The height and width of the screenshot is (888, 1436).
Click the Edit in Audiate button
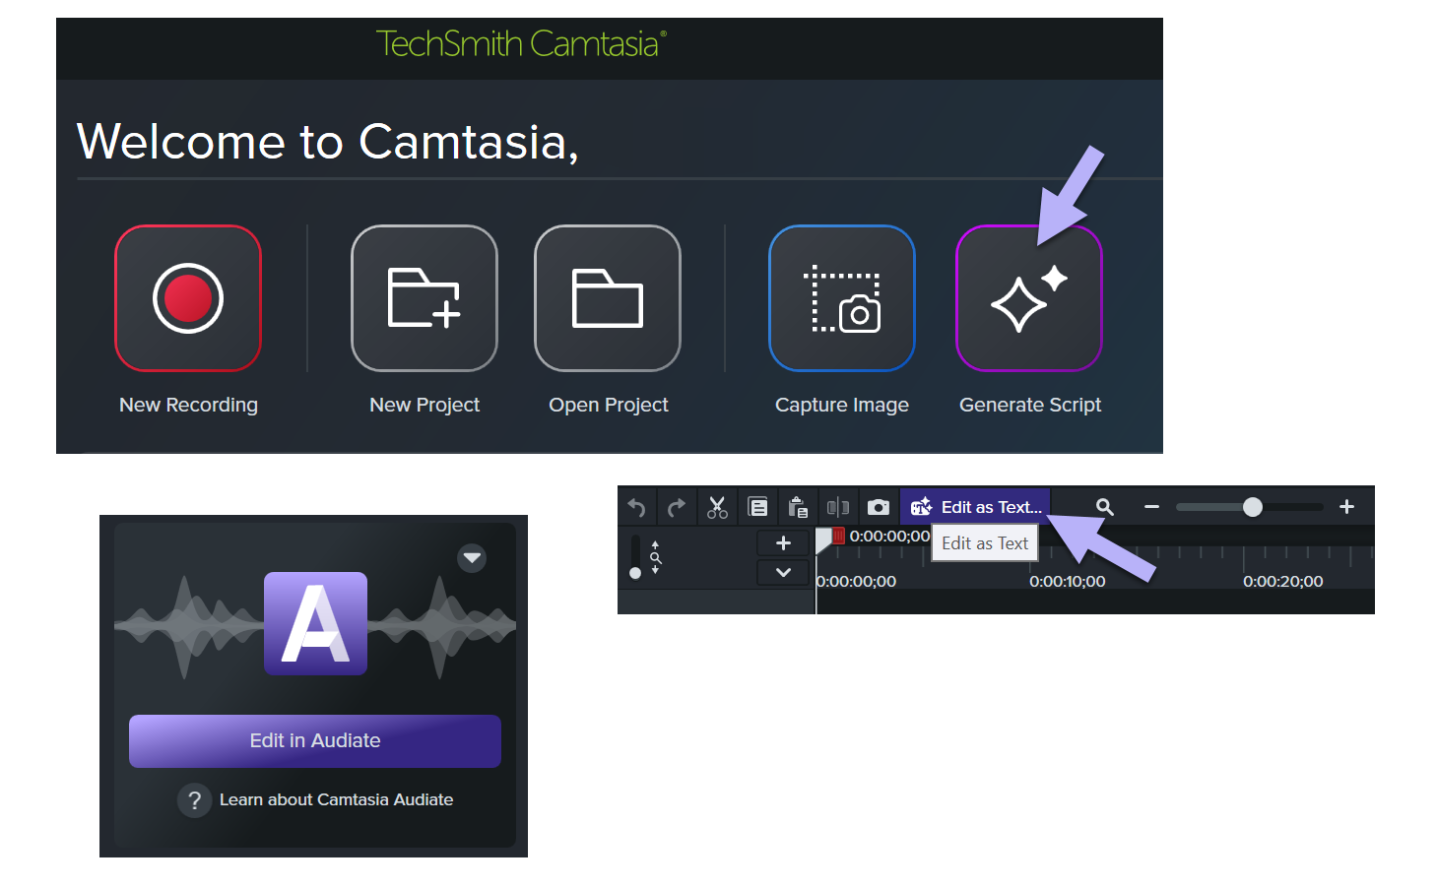pyautogui.click(x=315, y=740)
